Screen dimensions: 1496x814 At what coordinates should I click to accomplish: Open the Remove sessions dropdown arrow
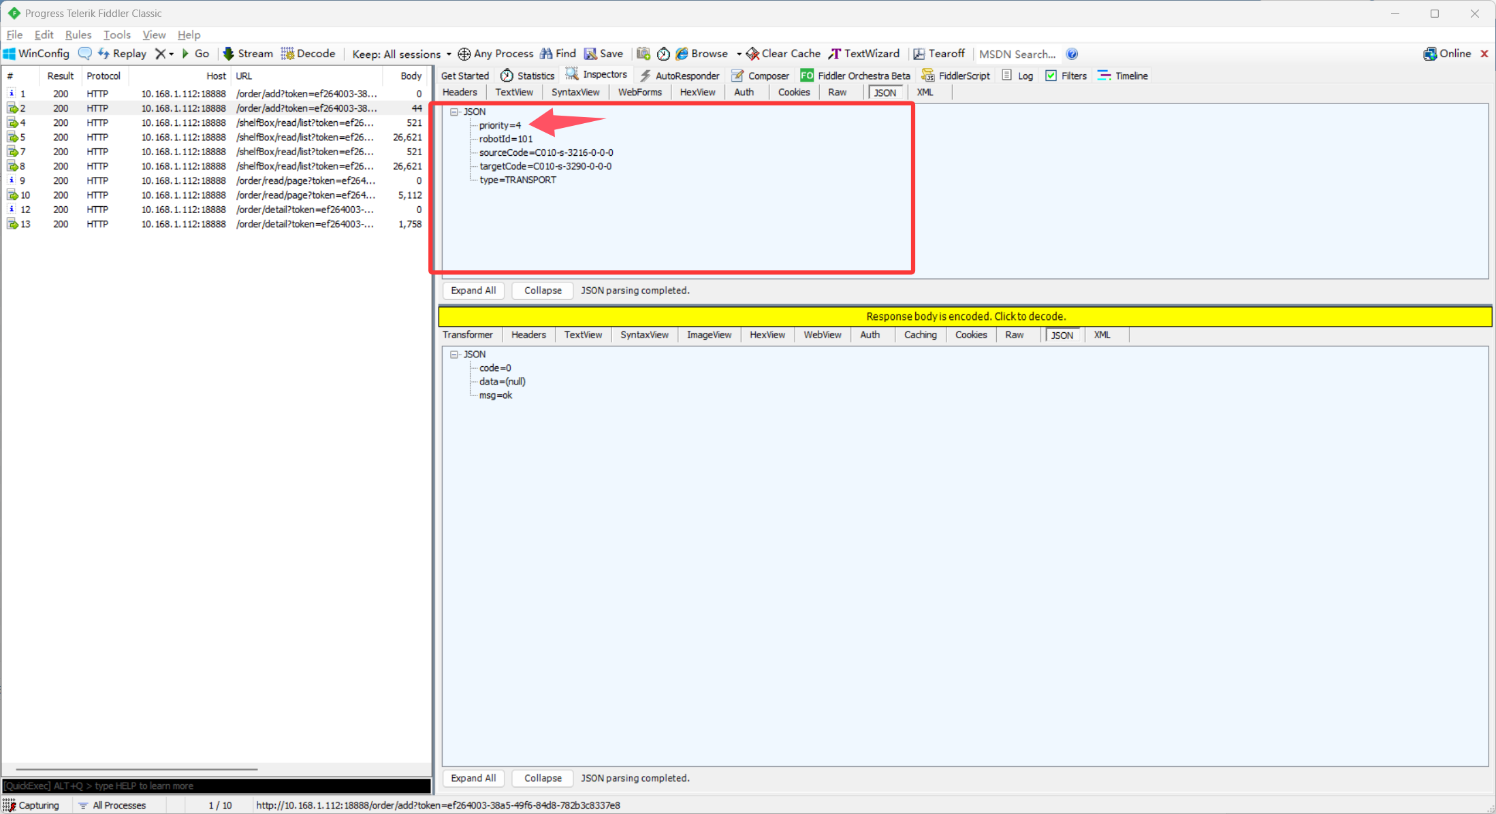coord(172,54)
